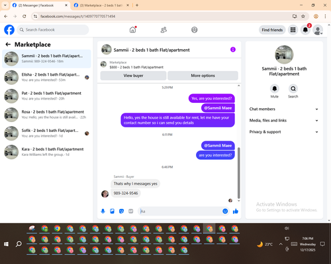Expand Media, files and links section

point(284,121)
